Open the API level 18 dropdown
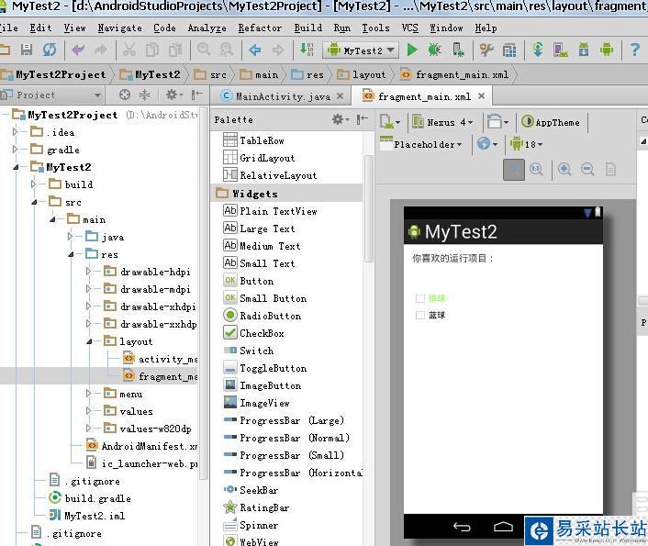Viewport: 648px width, 546px height. [x=527, y=144]
